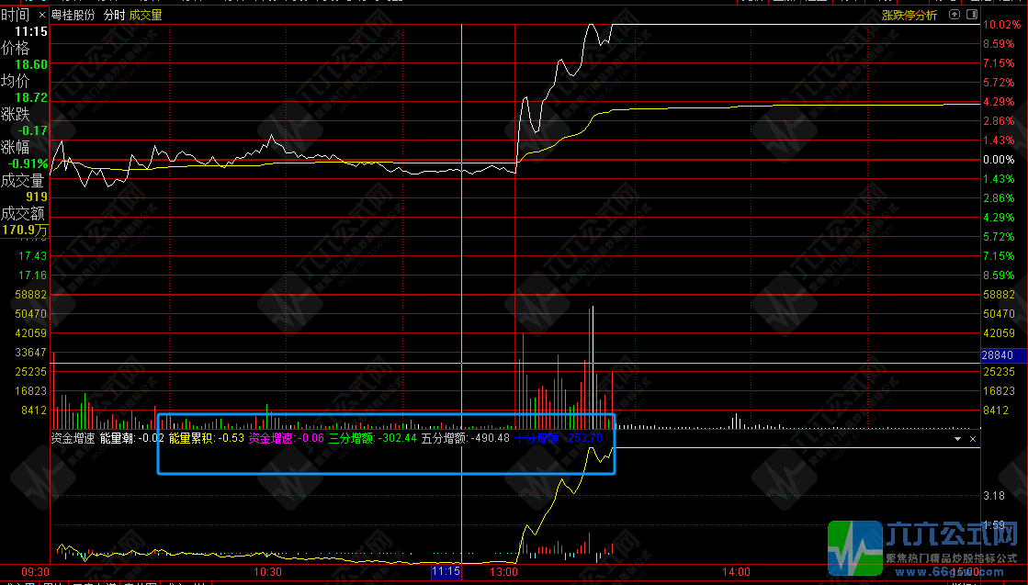1028x585 pixels.
Task: Click the 11:15 time marker on axis
Action: point(445,571)
